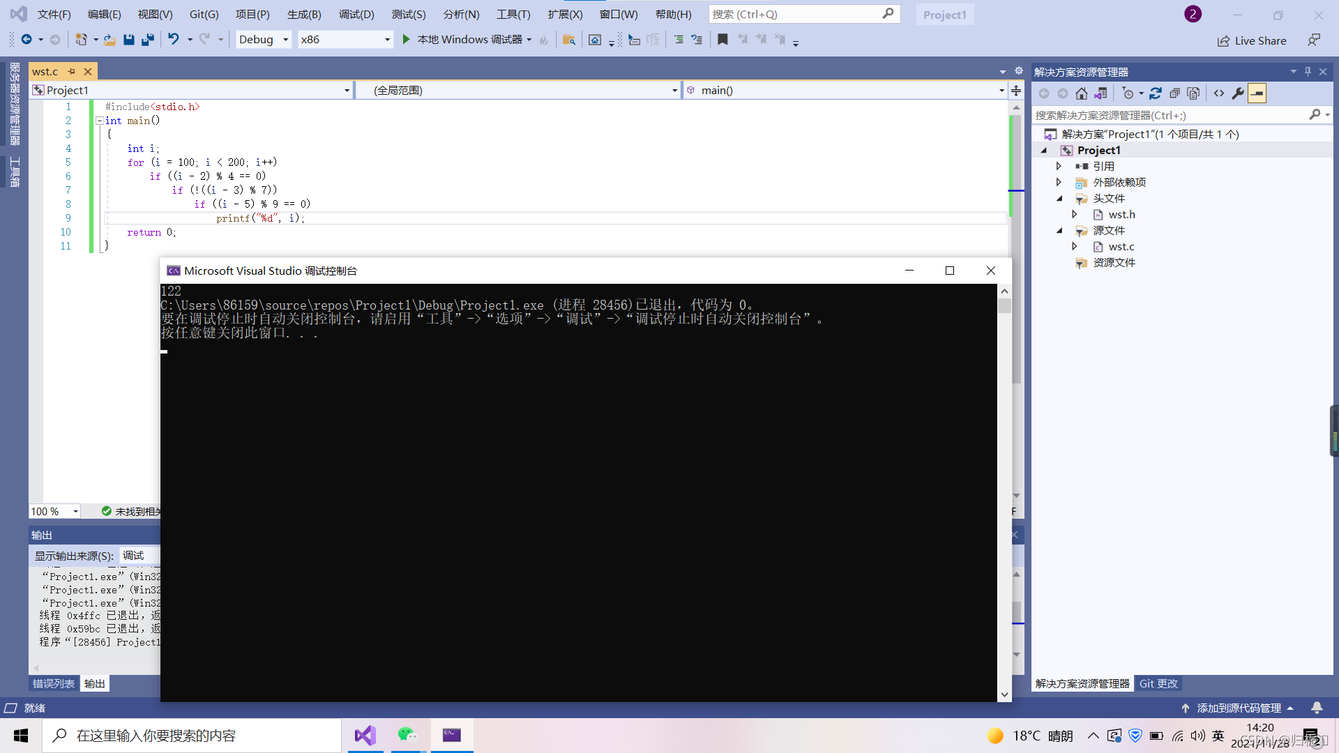
Task: Click the debug console vertical scrollbar
Action: (x=1004, y=492)
